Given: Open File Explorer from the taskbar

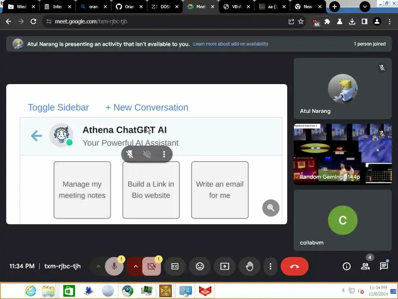Looking at the screenshot, I should point(49,290).
